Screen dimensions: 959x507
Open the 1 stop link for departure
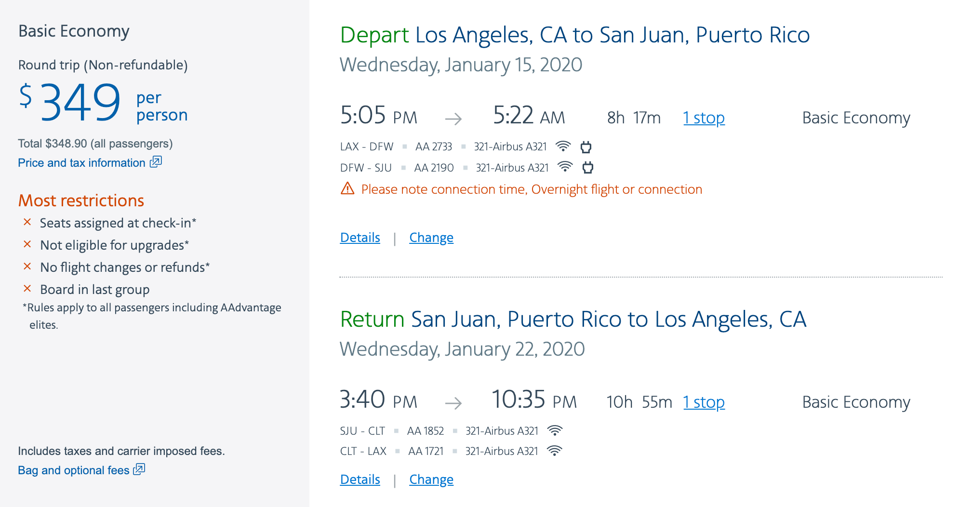click(x=704, y=118)
